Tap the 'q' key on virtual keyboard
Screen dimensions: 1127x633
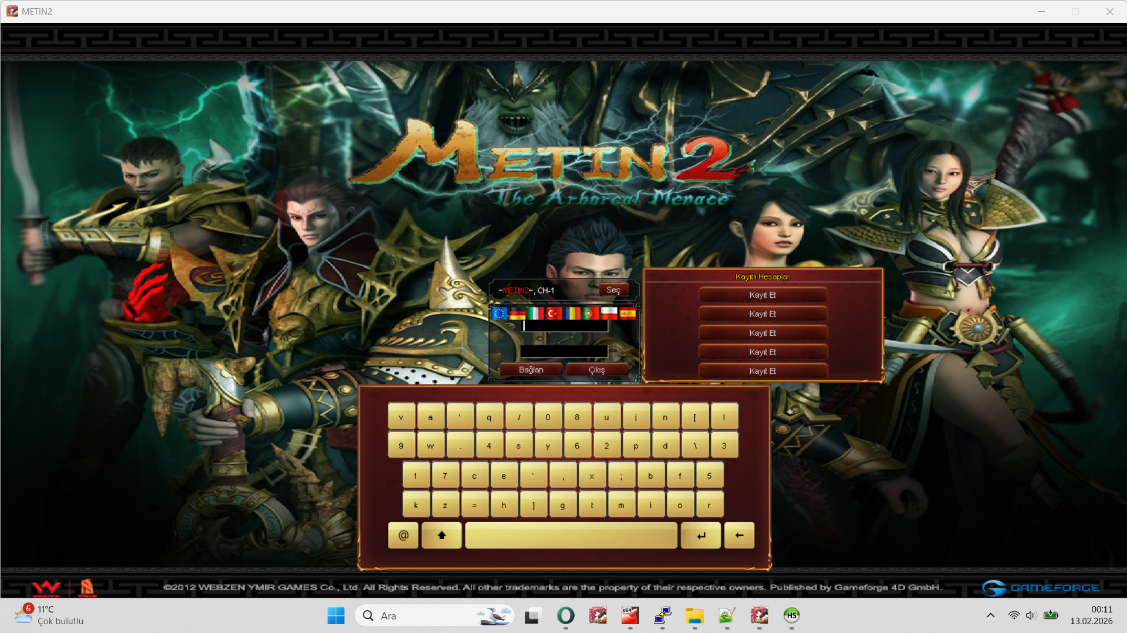[x=489, y=417]
